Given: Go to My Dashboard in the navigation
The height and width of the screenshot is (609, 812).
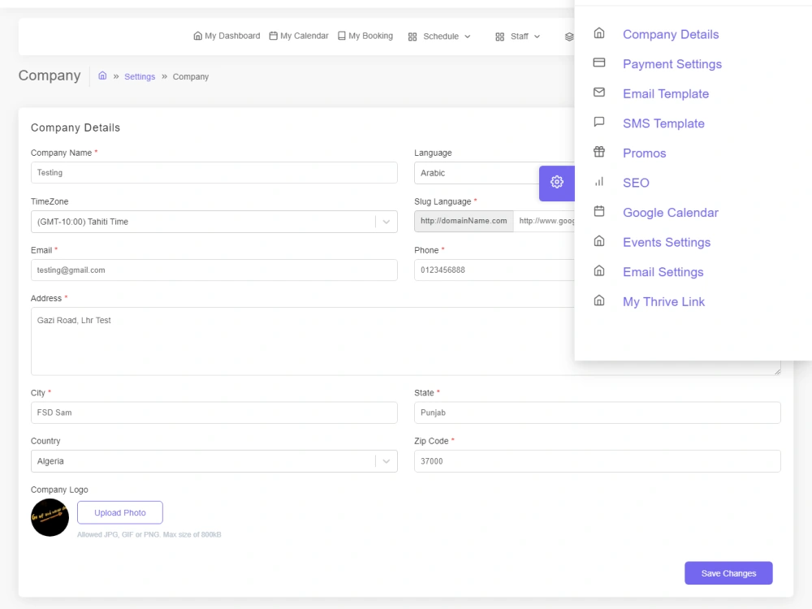Looking at the screenshot, I should point(227,36).
